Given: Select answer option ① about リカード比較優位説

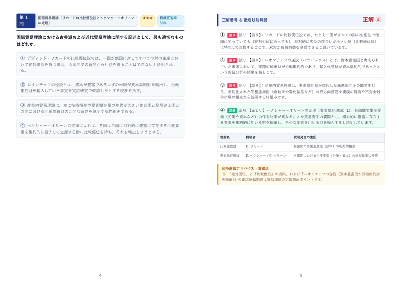Looking at the screenshot, I should 100,64.
